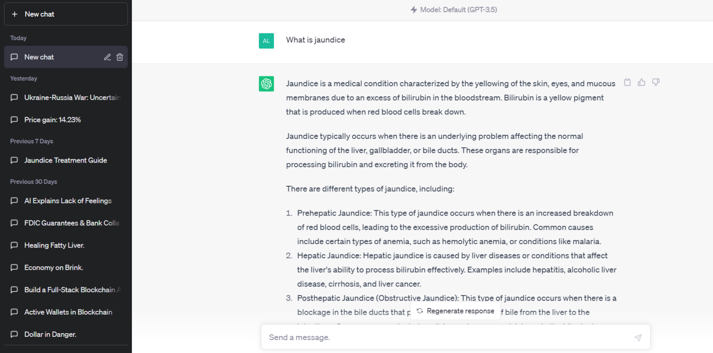Click the plus icon to start a new chat
This screenshot has height=353, width=713.
tap(14, 14)
